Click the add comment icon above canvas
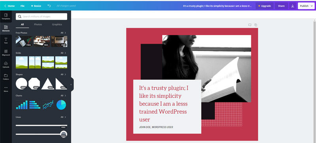Viewport: 316px width, 143px height. pyautogui.click(x=250, y=25)
